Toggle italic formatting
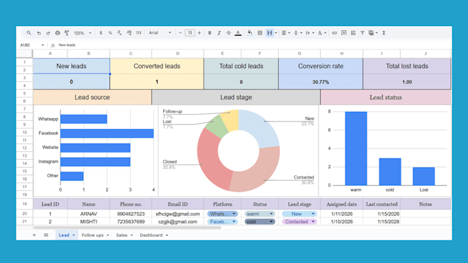468x263 pixels. coord(219,33)
